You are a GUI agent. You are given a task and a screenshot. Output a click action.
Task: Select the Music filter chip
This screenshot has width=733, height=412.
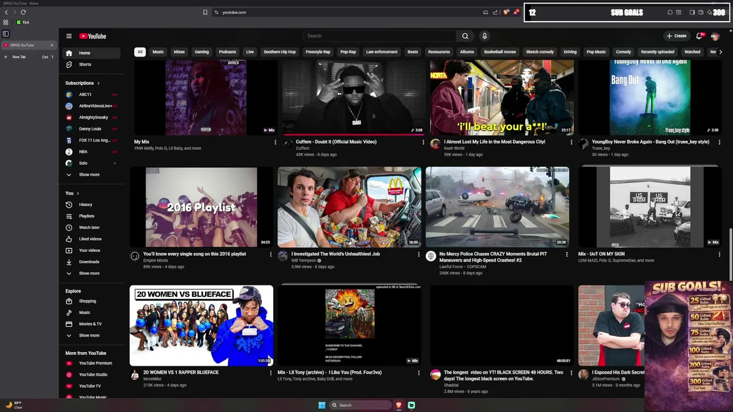pos(158,51)
